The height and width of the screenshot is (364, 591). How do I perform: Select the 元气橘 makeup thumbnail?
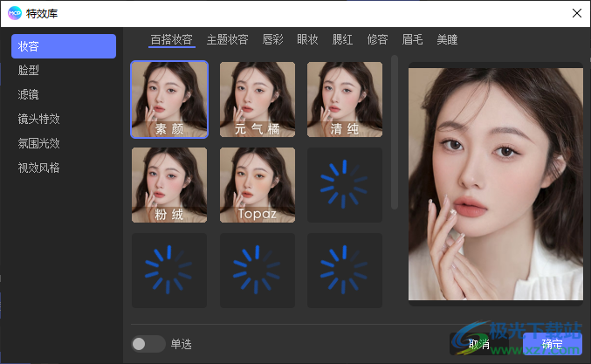(x=258, y=100)
